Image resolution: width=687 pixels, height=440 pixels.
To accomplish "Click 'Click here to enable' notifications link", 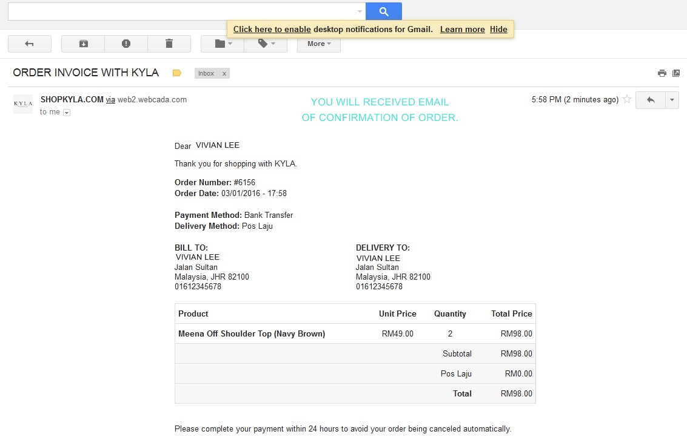I will 272,29.
